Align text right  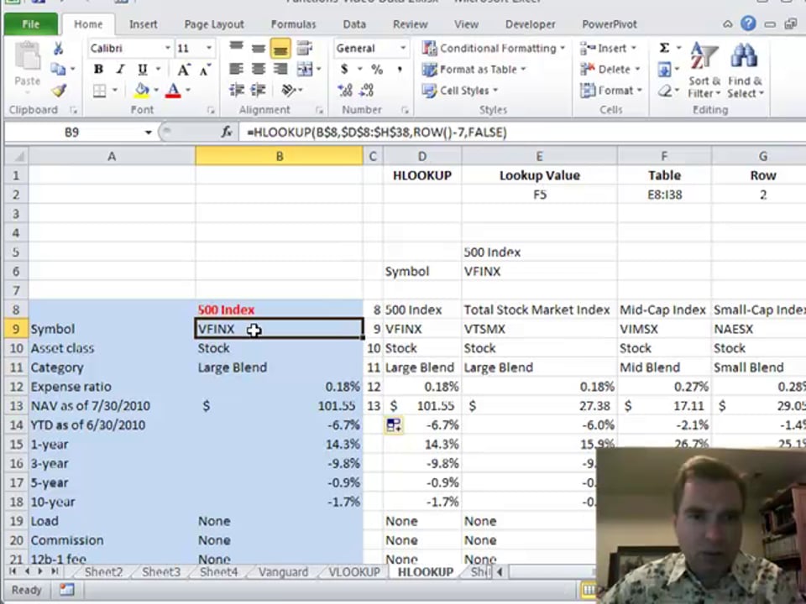pos(280,70)
